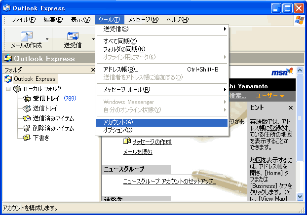The image size is (307, 215).
Task: Open the ユーザー dropdown
Action: [270, 96]
